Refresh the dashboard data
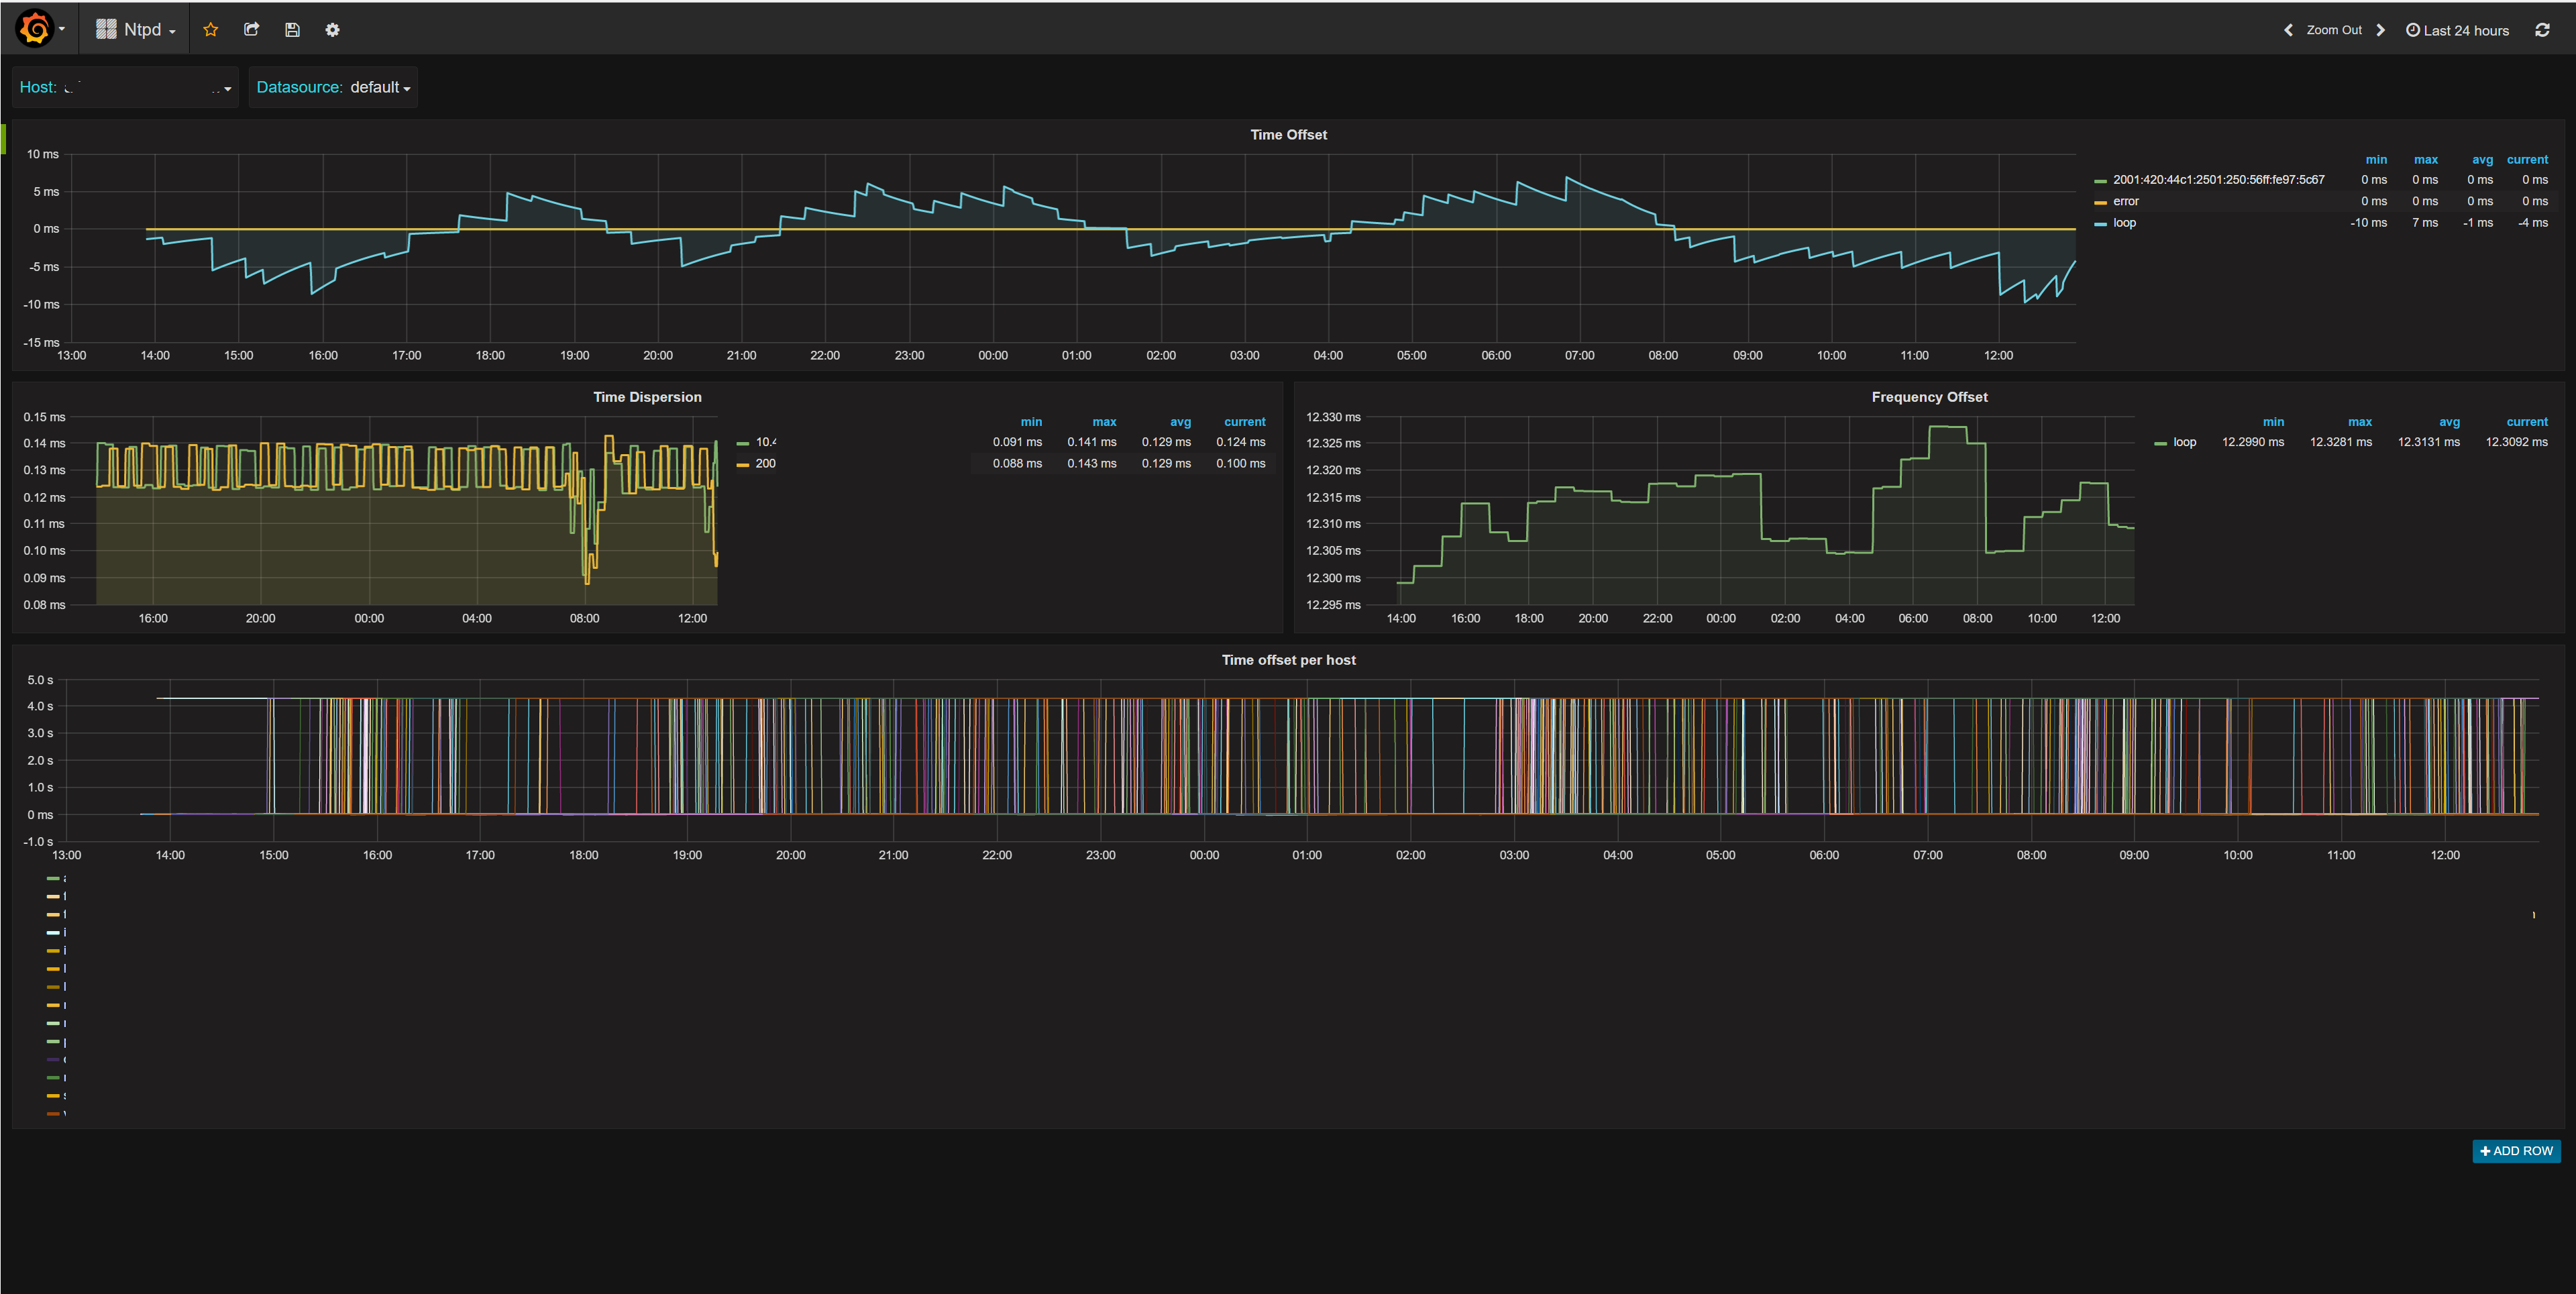The height and width of the screenshot is (1294, 2576). (2542, 30)
